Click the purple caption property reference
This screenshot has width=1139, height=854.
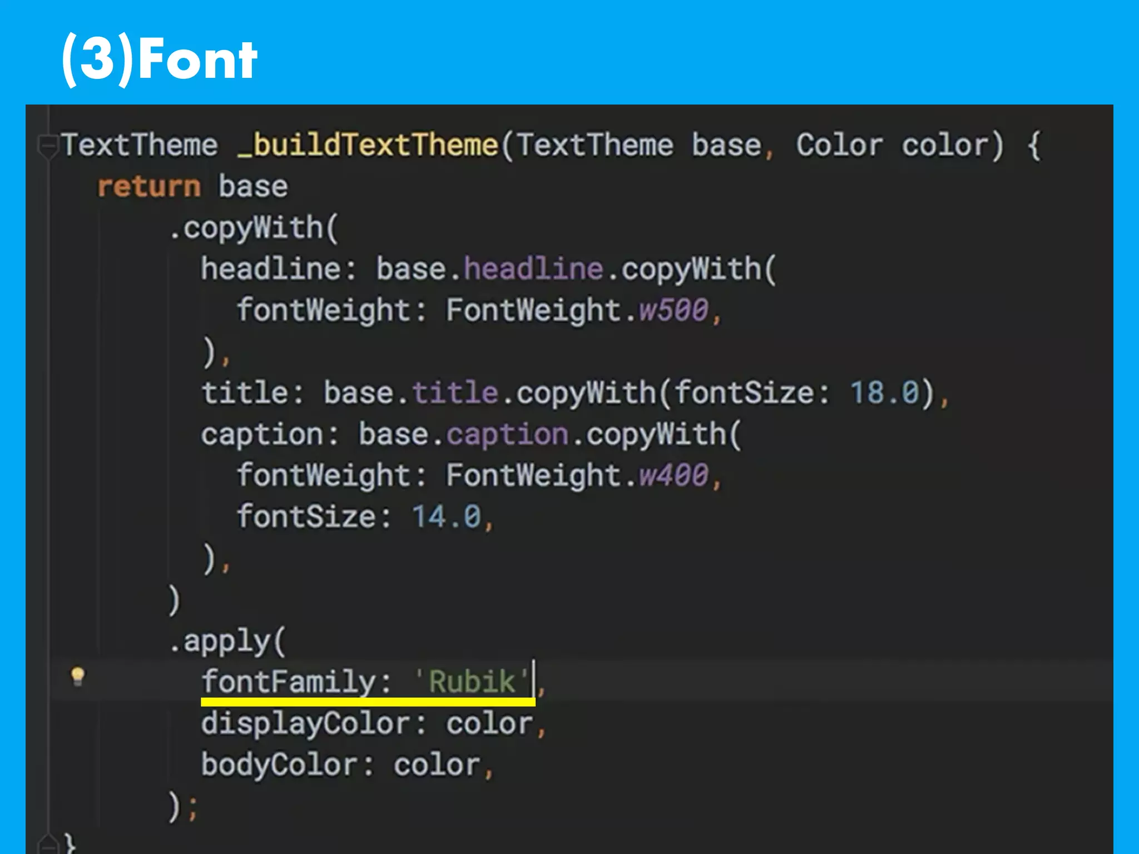pos(507,434)
